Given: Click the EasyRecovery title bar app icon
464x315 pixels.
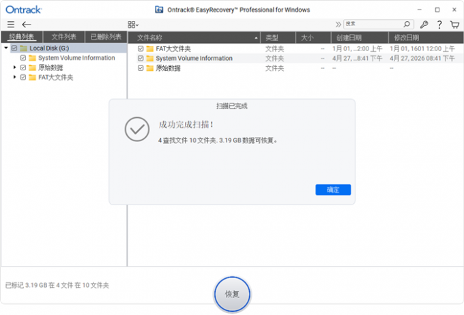Looking at the screenshot, I should tap(159, 10).
